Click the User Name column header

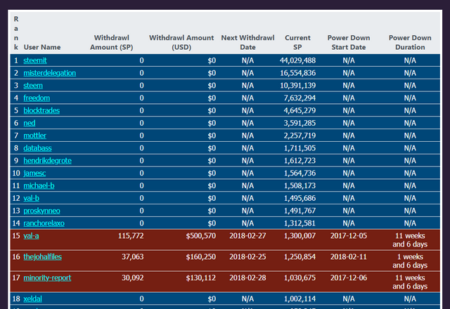point(42,47)
